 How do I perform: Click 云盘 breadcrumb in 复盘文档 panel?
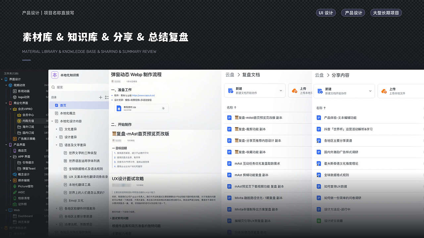click(230, 75)
